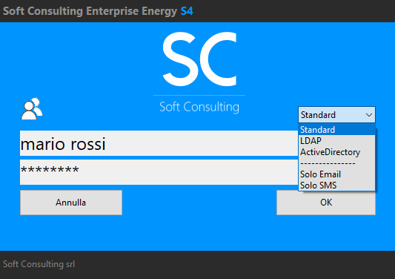Click the thin line beneath SC logo
Viewport: 395px width, 279px height.
point(199,96)
